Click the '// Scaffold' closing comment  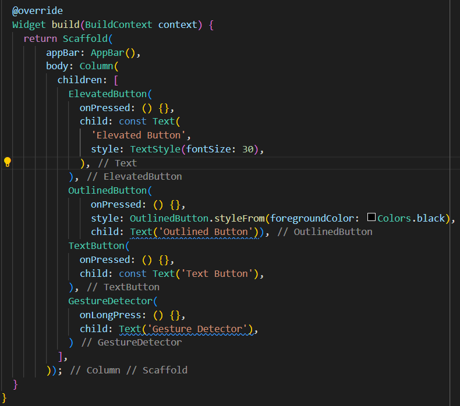[x=157, y=371]
